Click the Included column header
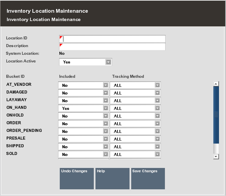 click(x=67, y=76)
